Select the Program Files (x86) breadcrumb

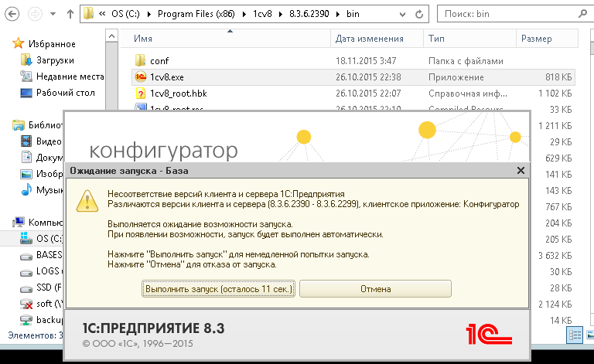pyautogui.click(x=196, y=14)
